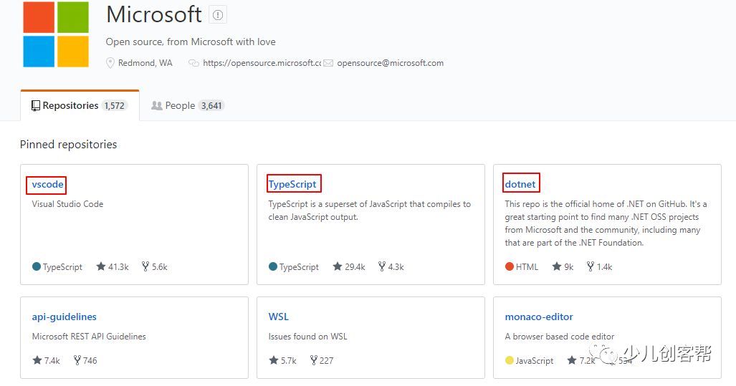Switch to the Repositories tab
The image size is (736, 386).
point(80,105)
